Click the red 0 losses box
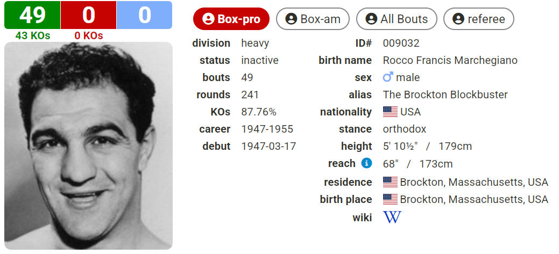This screenshot has height=254, width=559. coord(88,15)
